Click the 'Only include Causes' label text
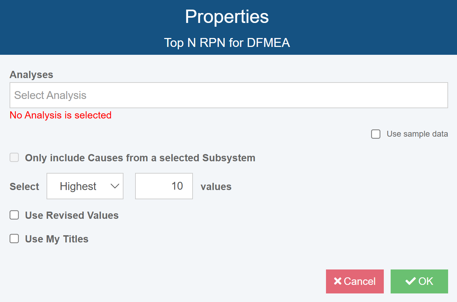Viewport: 457px width, 302px height. pyautogui.click(x=140, y=158)
